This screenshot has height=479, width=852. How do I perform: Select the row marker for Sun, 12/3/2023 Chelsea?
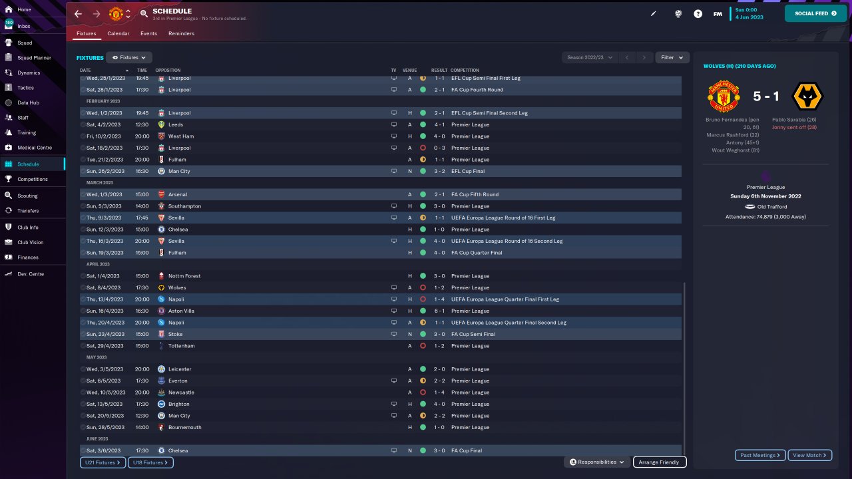click(x=83, y=230)
